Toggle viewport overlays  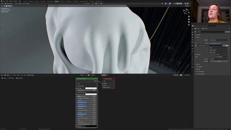[x=170, y=4]
